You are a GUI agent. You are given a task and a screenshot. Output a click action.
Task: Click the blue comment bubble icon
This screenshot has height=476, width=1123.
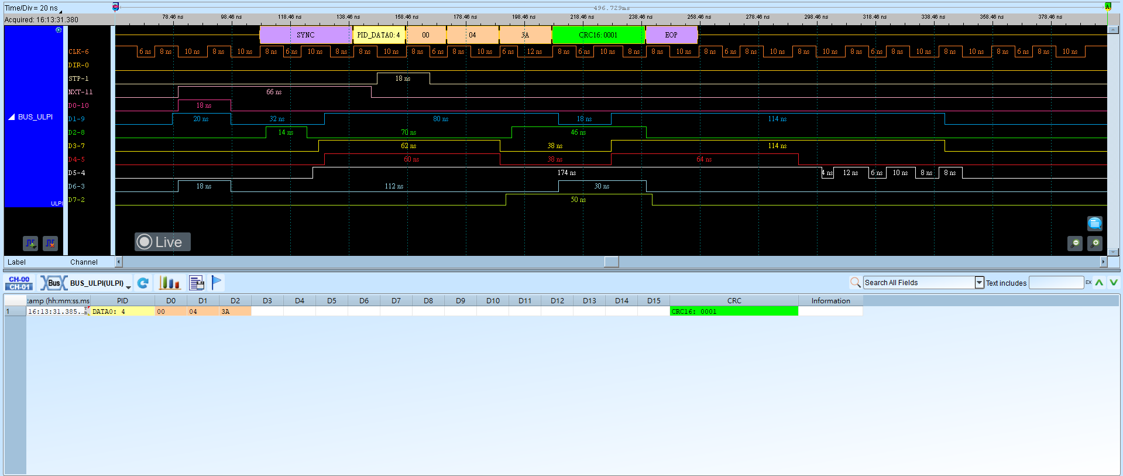click(1094, 223)
